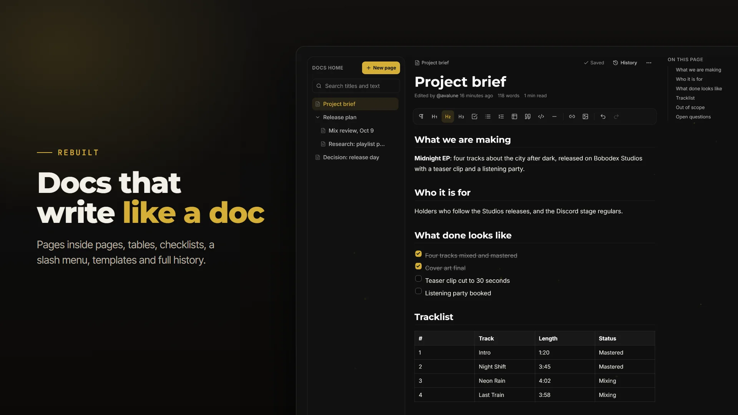Jump to Out of scope section
738x415 pixels.
[690, 108]
